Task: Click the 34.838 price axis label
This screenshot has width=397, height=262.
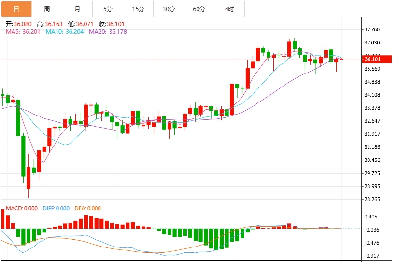Action: [x=372, y=82]
